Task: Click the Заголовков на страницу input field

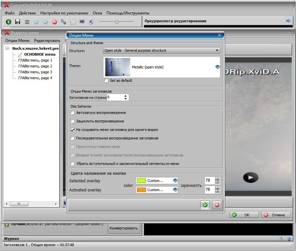Action: point(115,97)
